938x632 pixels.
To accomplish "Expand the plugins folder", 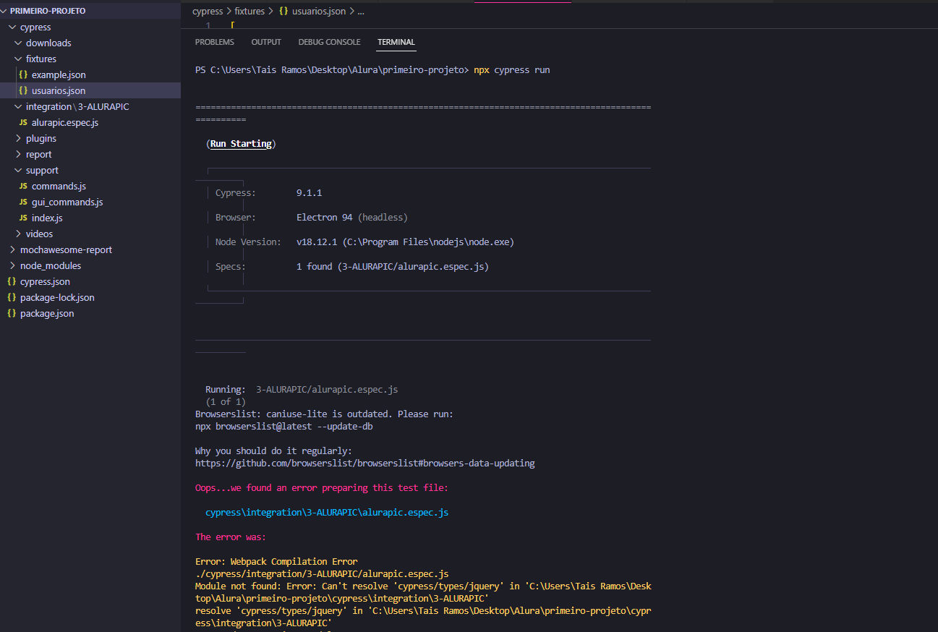I will 19,139.
